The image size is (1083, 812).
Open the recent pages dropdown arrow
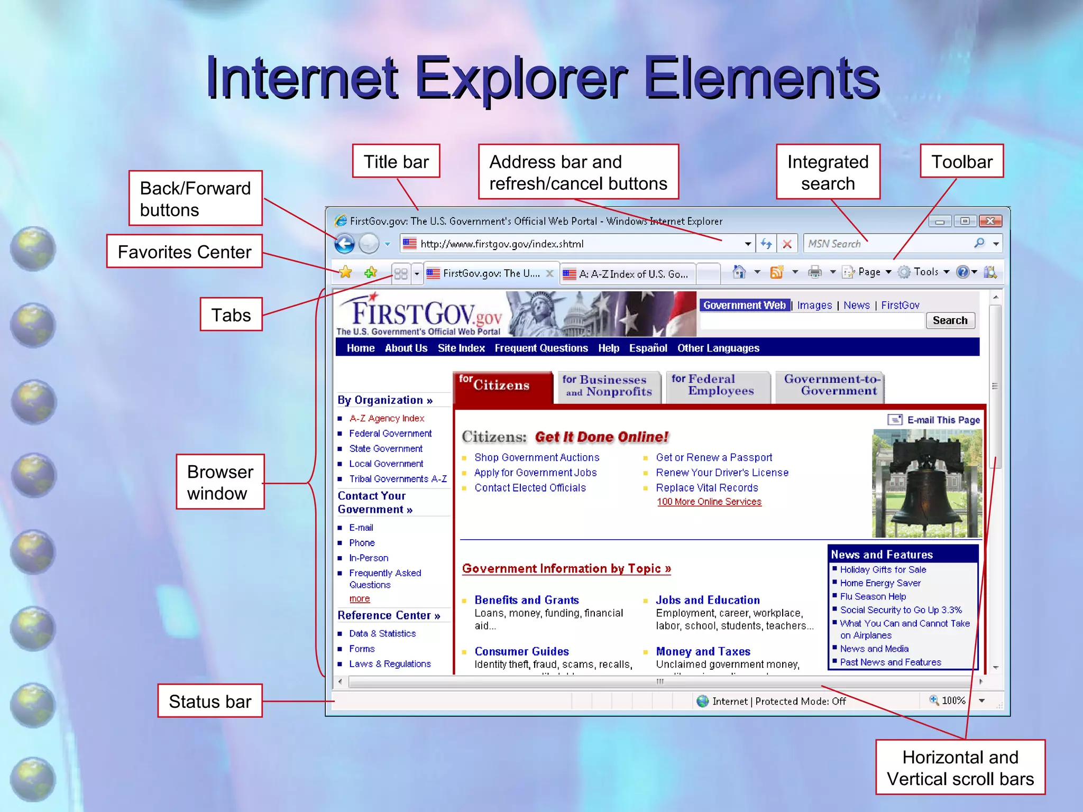click(387, 244)
